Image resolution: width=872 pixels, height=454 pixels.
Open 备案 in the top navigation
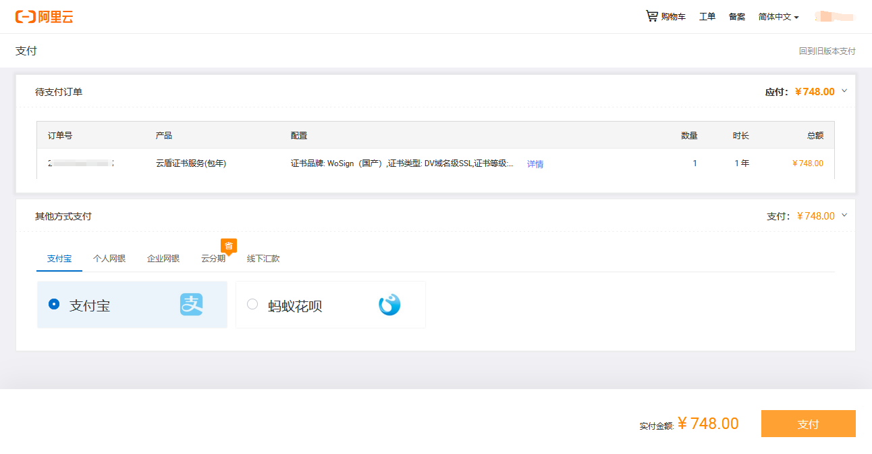point(737,17)
